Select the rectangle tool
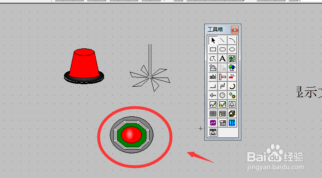Viewport: 322px width, 178px height. click(x=213, y=49)
